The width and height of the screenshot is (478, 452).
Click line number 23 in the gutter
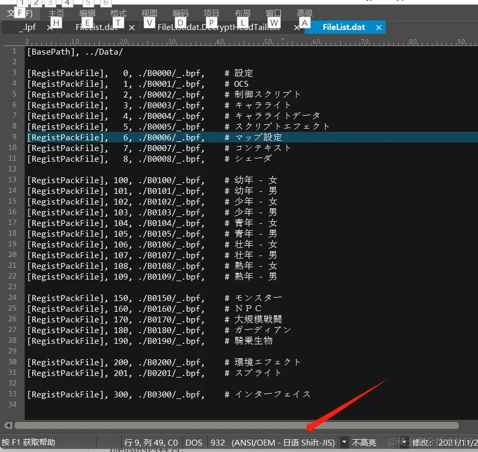(12, 287)
